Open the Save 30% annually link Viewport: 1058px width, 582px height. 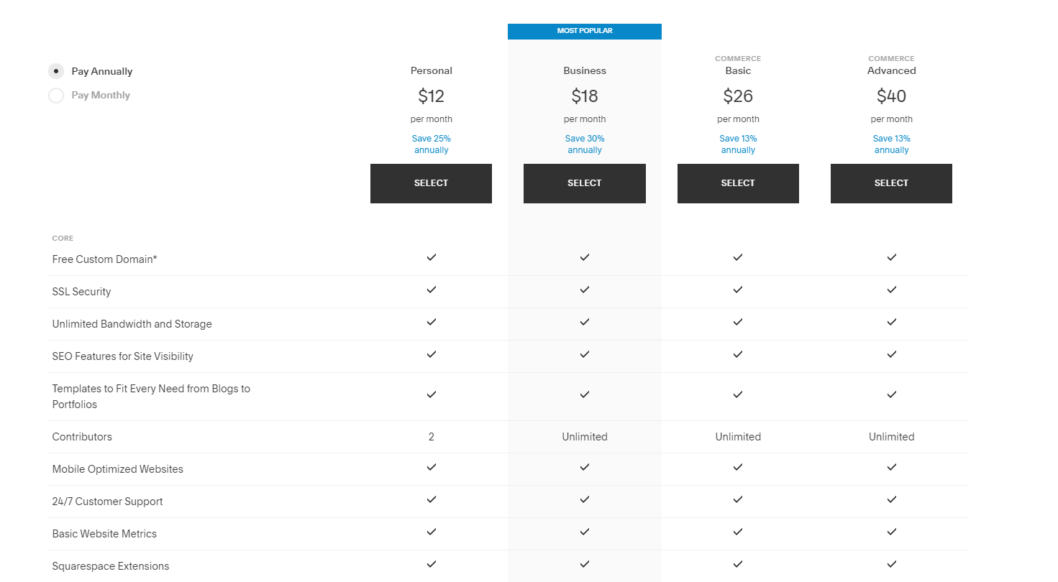(585, 144)
